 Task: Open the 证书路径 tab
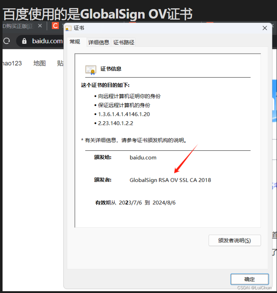point(124,42)
